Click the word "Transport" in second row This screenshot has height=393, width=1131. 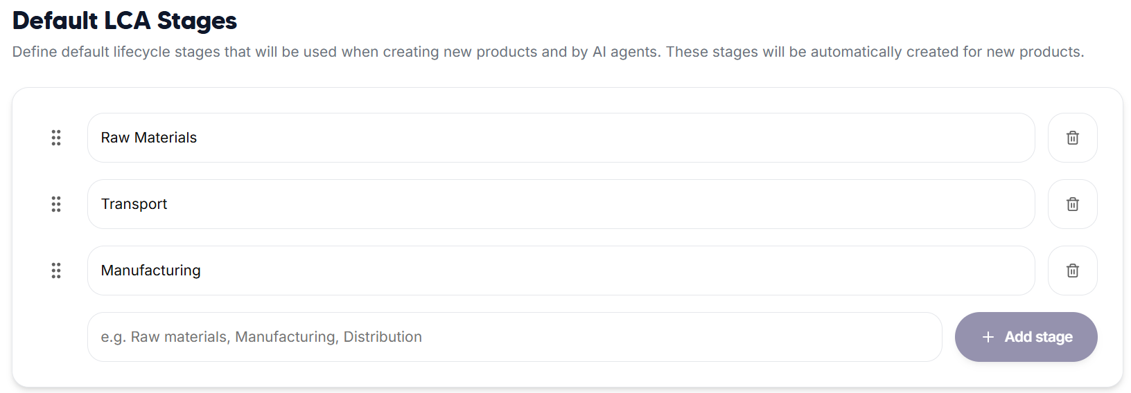pos(134,204)
